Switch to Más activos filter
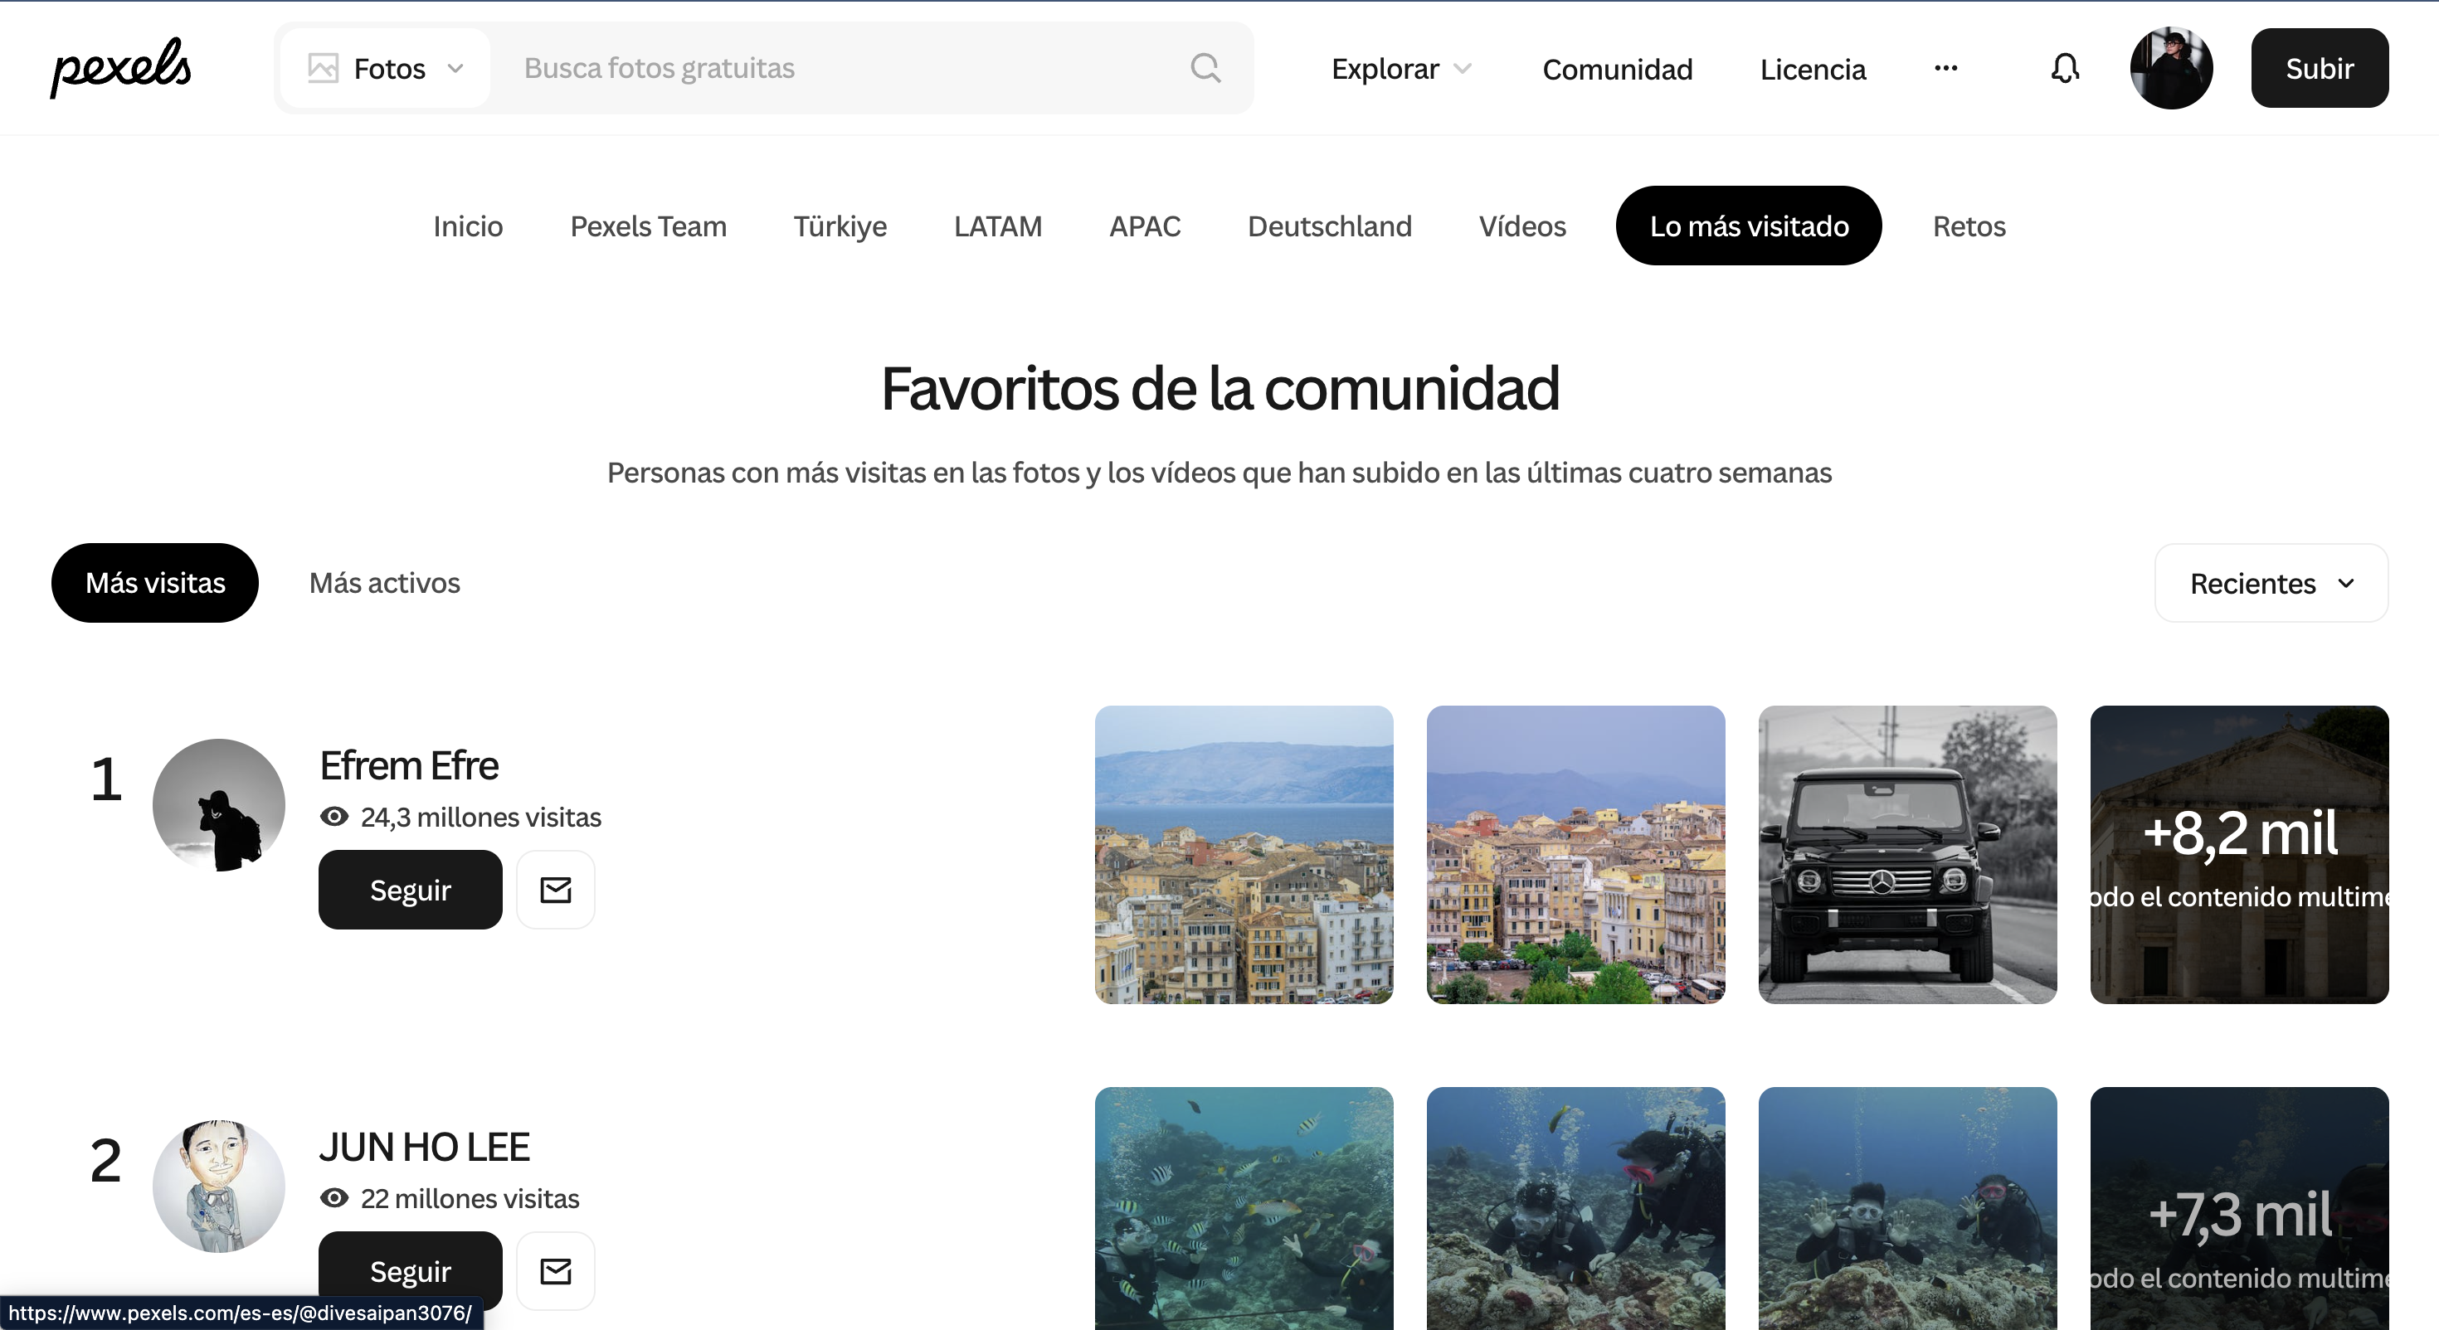The image size is (2439, 1330). click(x=384, y=583)
